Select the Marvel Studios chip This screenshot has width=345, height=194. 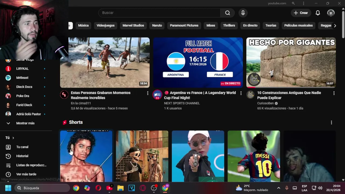click(133, 25)
